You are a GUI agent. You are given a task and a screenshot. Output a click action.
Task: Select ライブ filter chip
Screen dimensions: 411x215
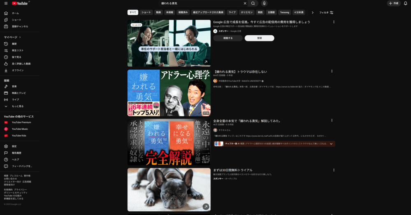(232, 12)
